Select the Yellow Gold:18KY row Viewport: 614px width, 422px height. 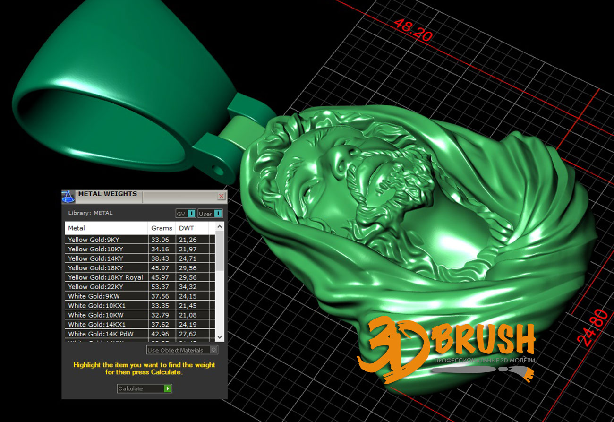[140, 268]
